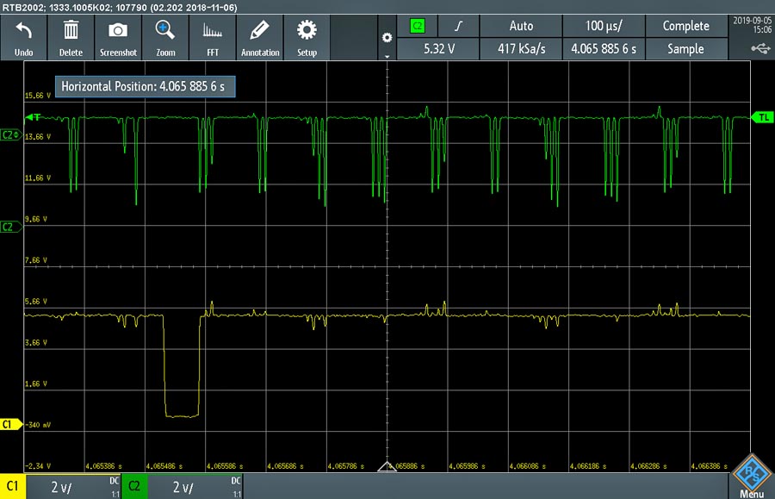Toggle channel C2 green label
The width and height of the screenshot is (775, 499).
tap(134, 486)
